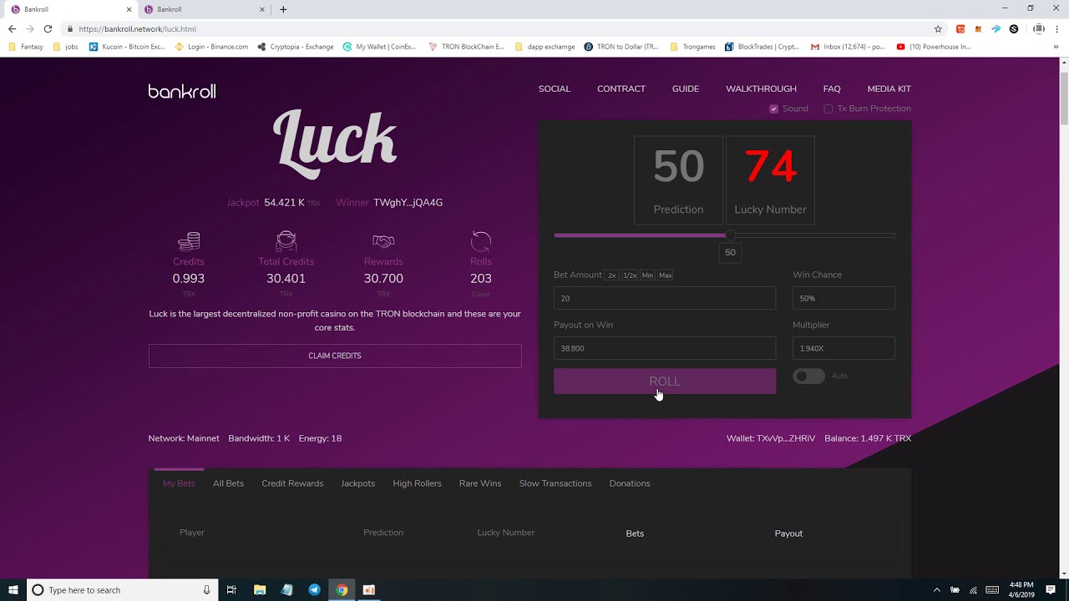Double the bet with 2x button
The image size is (1069, 601).
point(612,275)
